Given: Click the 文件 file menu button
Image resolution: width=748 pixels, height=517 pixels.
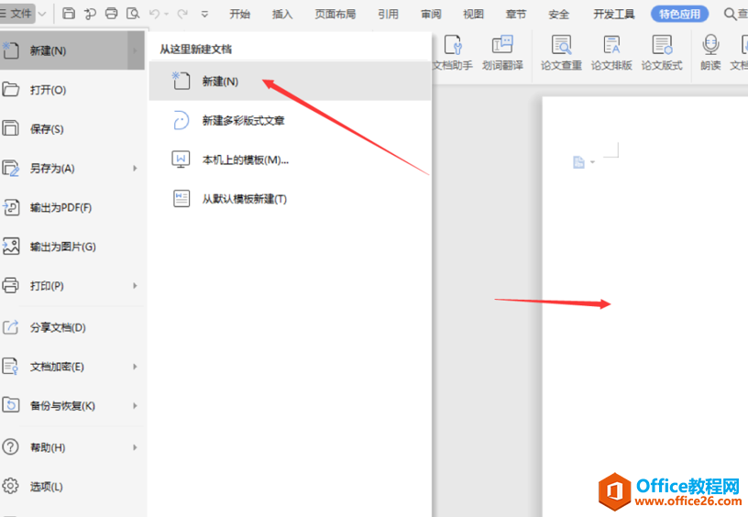Looking at the screenshot, I should pyautogui.click(x=20, y=14).
